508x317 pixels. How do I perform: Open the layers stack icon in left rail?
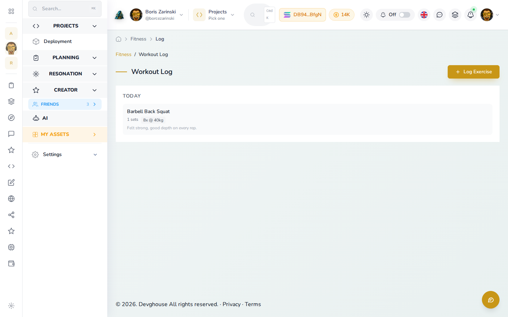pos(11,101)
